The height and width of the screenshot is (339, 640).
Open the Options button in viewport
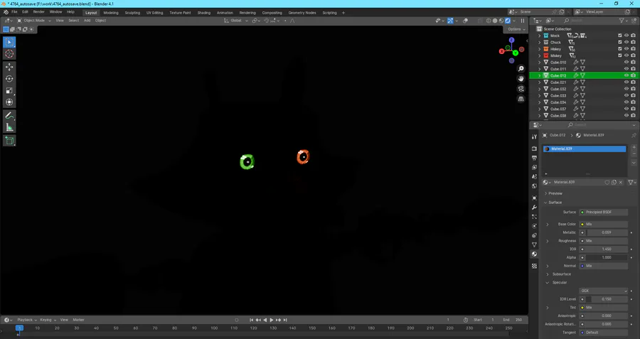pyautogui.click(x=516, y=29)
